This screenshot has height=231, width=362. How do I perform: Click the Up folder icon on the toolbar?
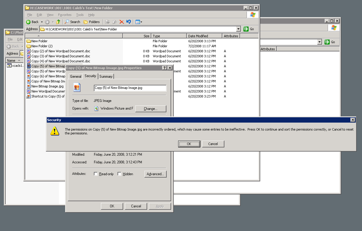[58, 22]
